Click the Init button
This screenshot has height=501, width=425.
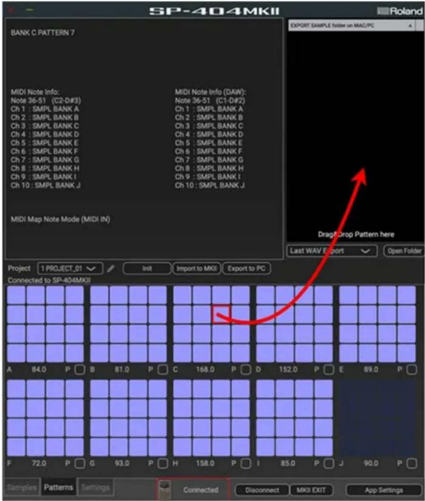tap(147, 268)
